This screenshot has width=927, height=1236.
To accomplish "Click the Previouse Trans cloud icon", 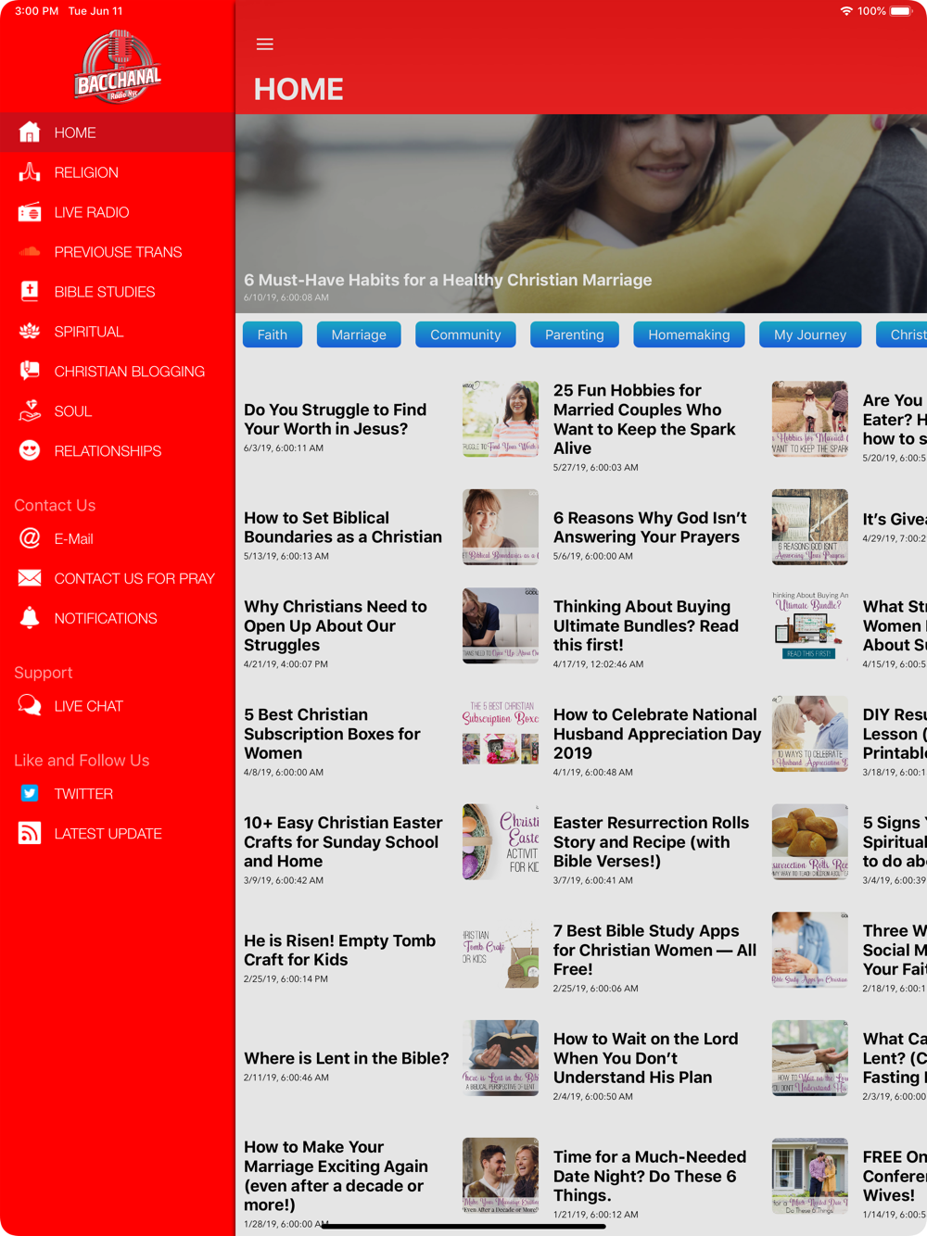I will tap(30, 252).
